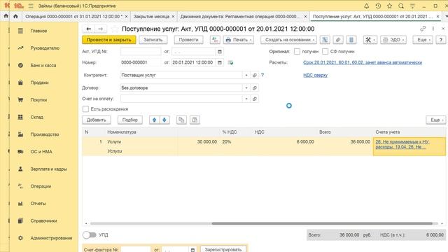448x252 pixels.
Task: Open the report icon in toolbar
Action: click(351, 40)
